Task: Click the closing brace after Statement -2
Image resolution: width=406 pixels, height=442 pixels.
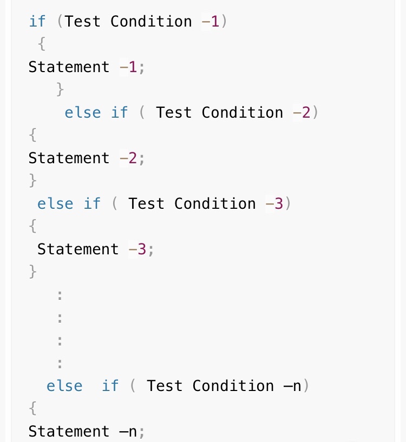Action: (x=32, y=181)
